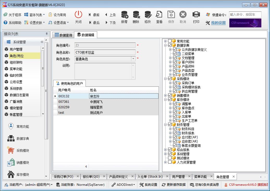Click the module list vertical scrollbar

[46, 90]
